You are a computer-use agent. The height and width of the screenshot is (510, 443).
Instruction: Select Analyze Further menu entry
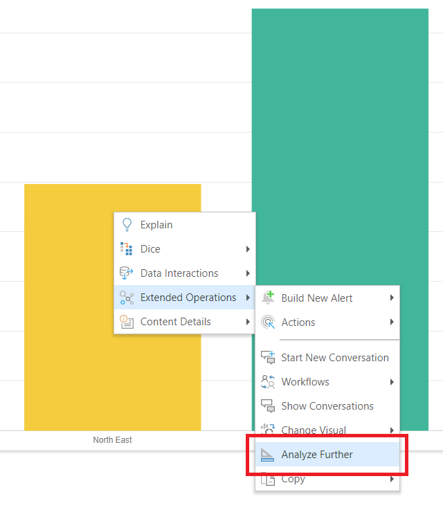tap(327, 455)
